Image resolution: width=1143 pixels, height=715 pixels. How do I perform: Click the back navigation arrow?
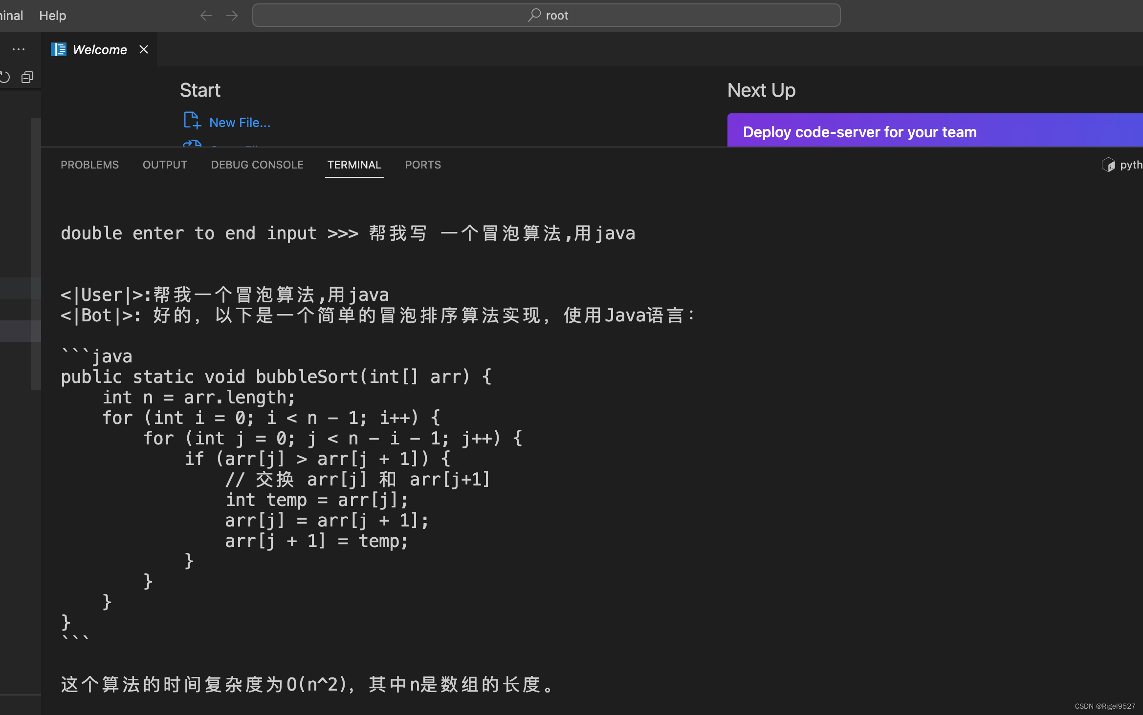point(206,15)
